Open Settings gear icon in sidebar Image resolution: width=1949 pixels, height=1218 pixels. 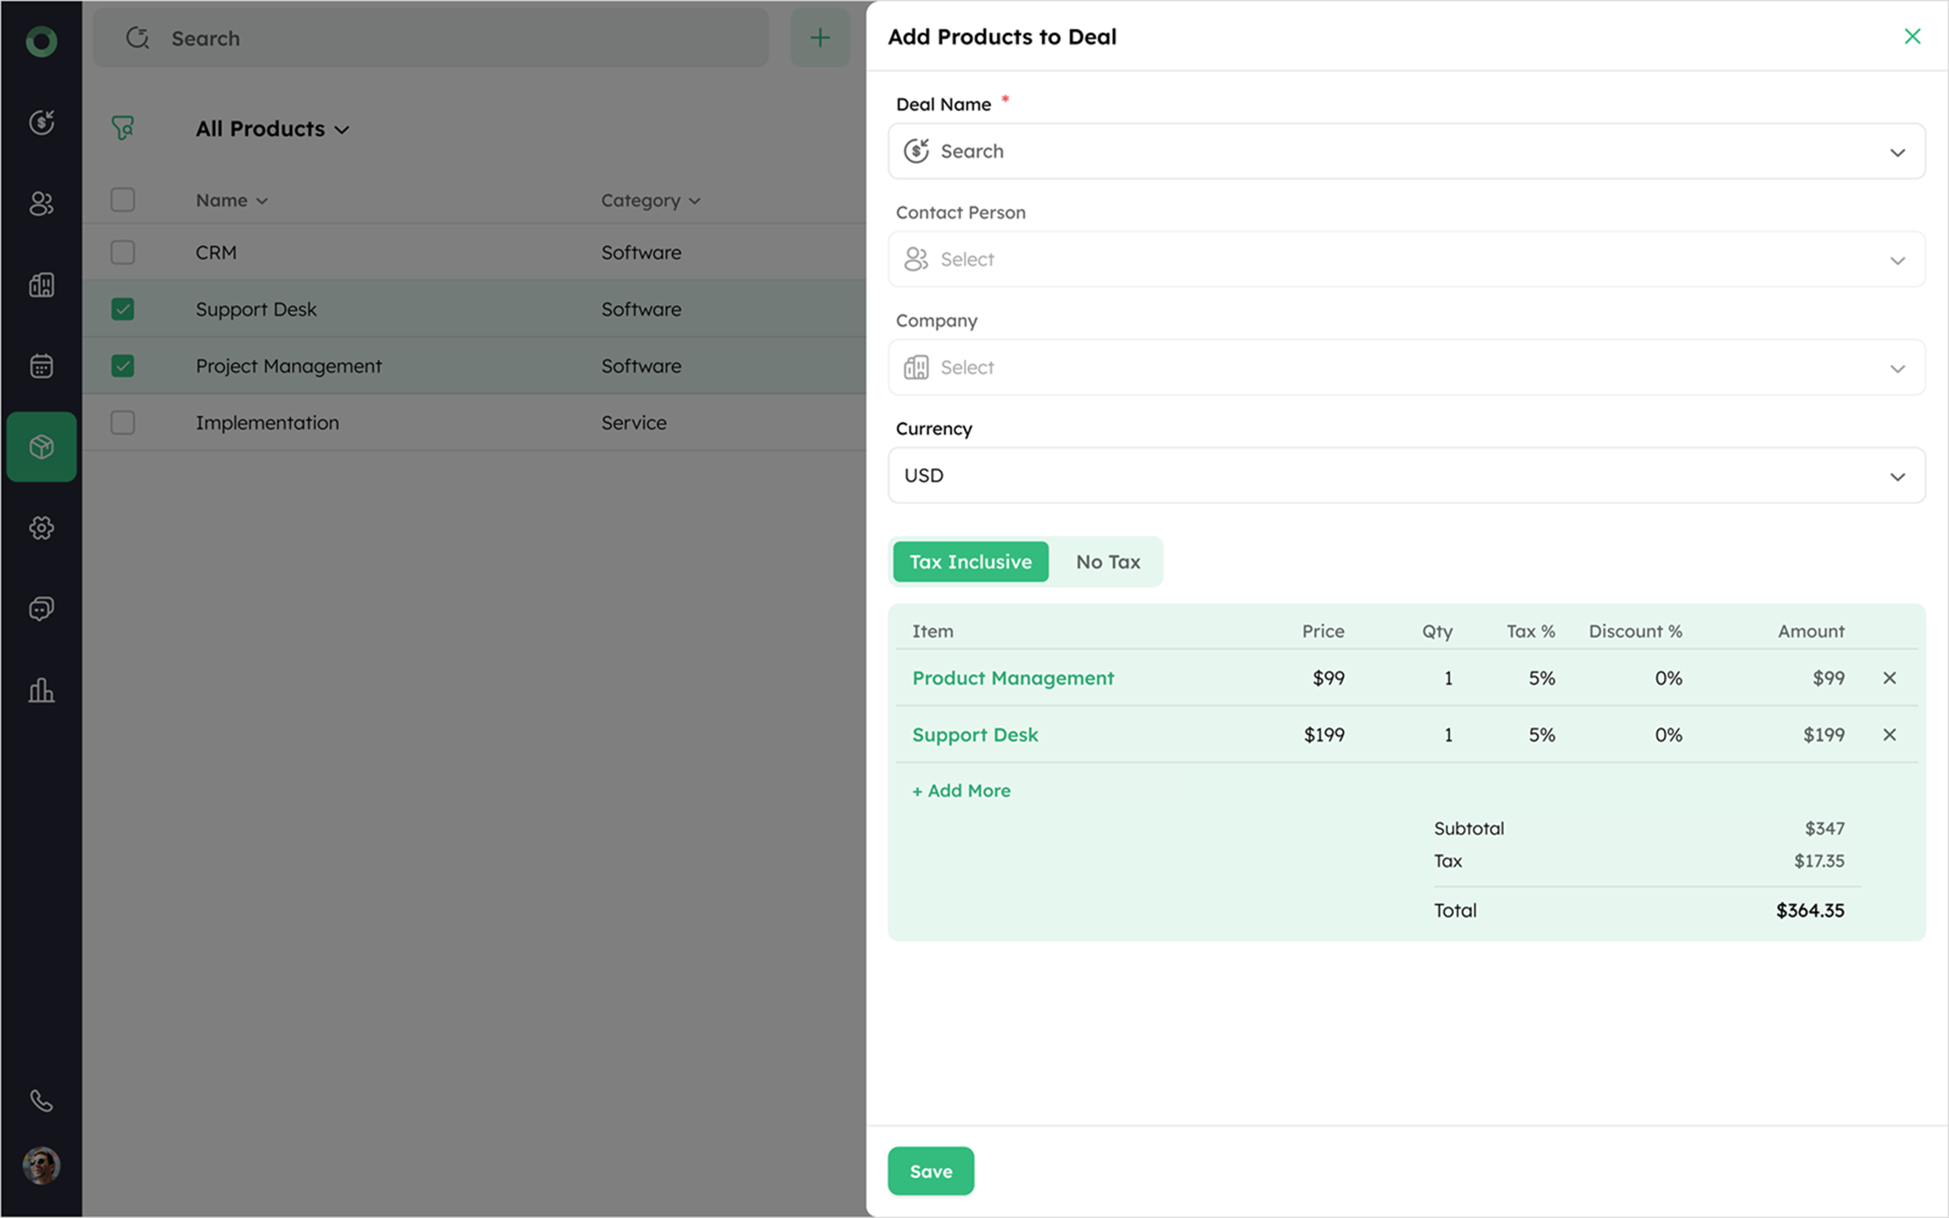[41, 528]
